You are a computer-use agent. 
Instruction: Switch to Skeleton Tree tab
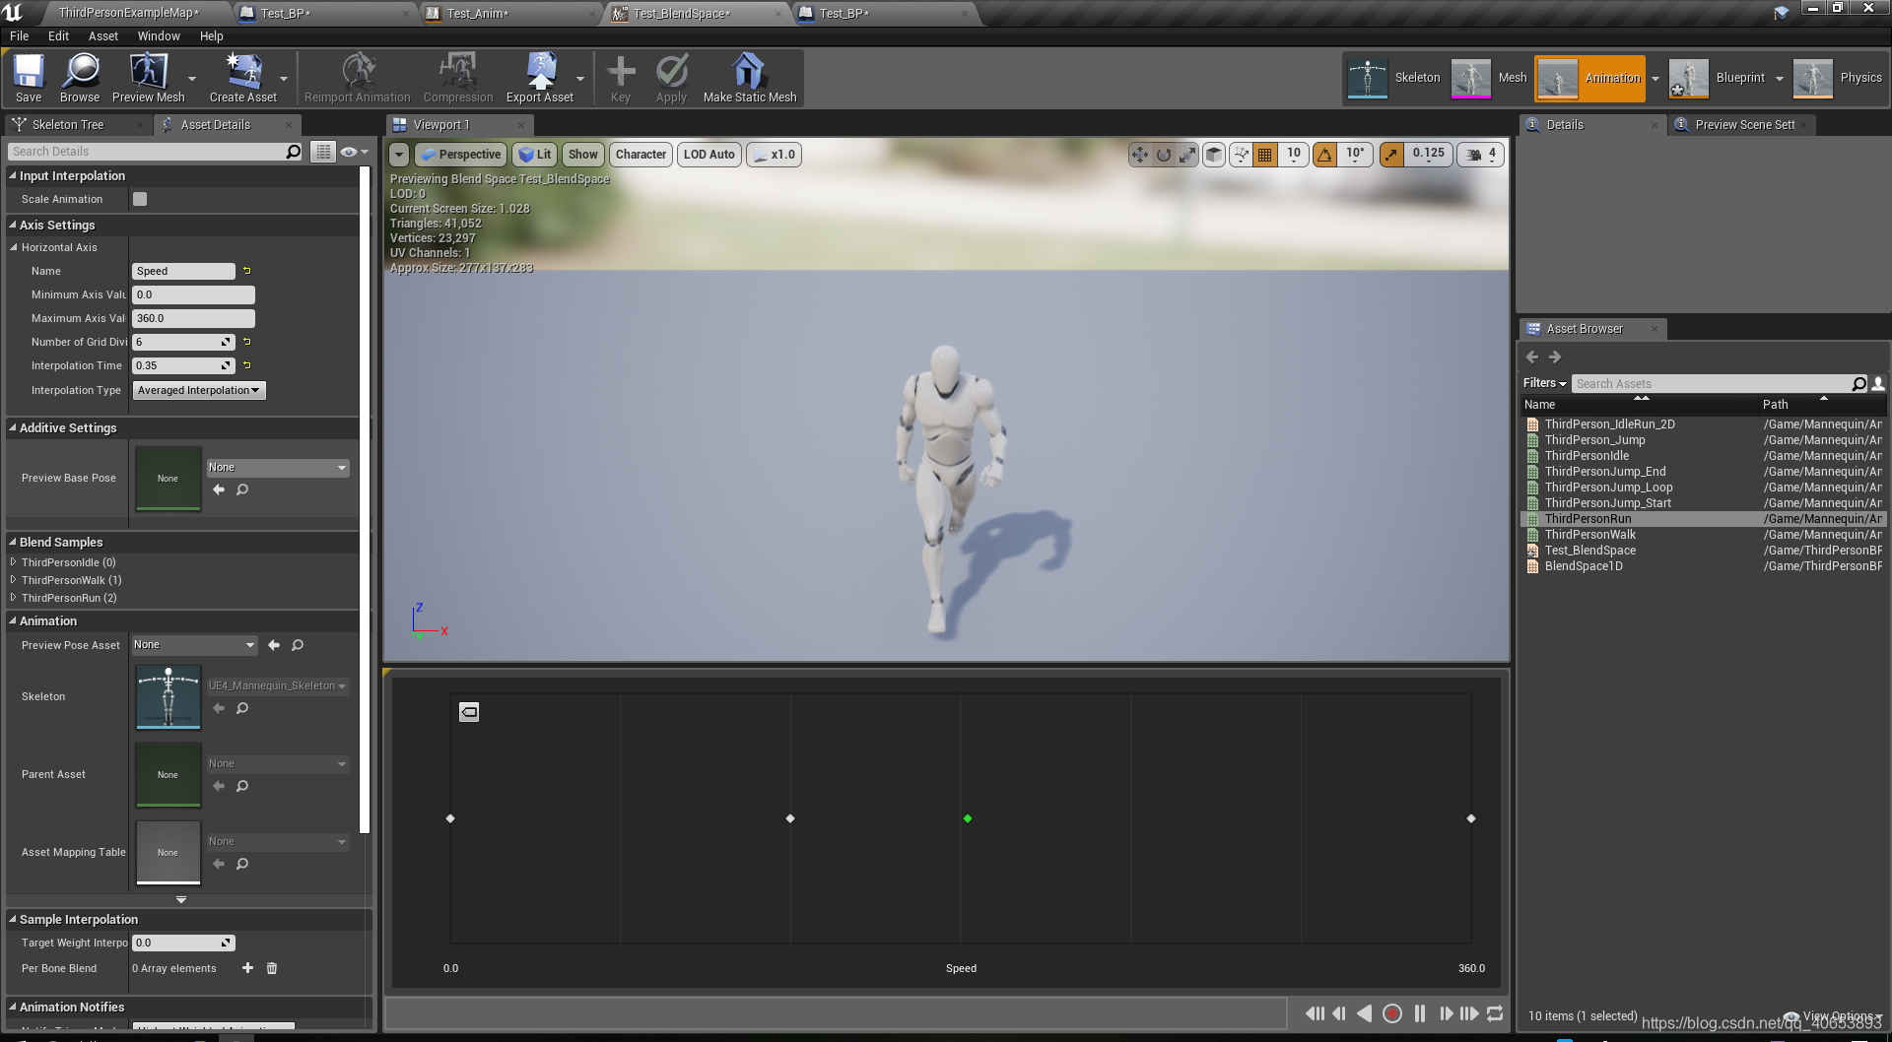[68, 125]
